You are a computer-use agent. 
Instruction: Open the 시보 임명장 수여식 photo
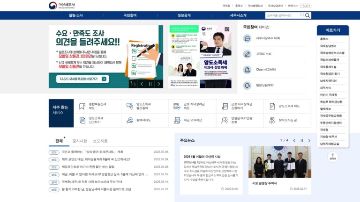tap(280, 162)
